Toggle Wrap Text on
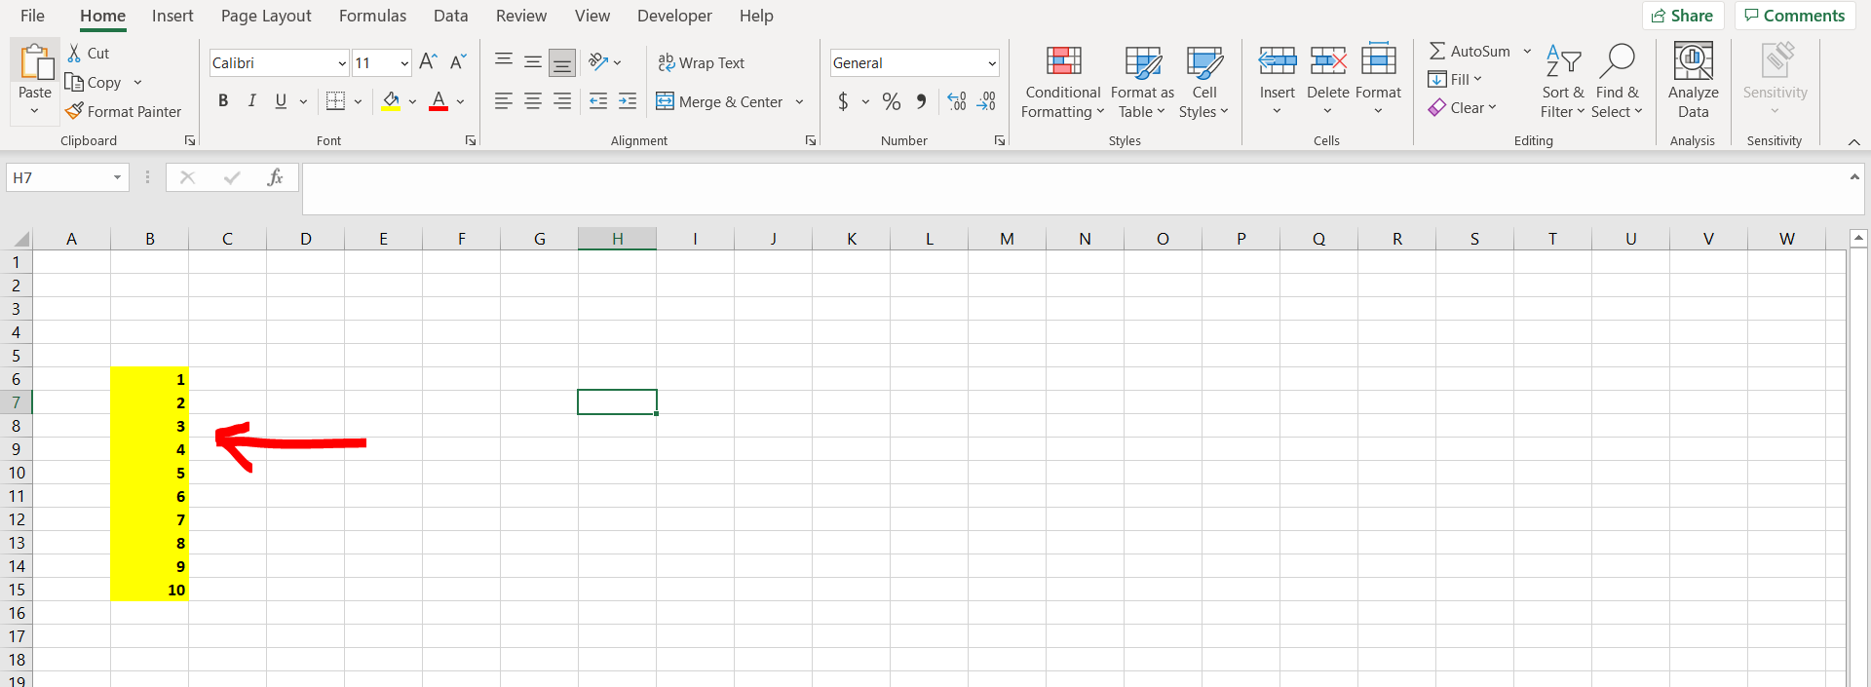 tap(702, 62)
